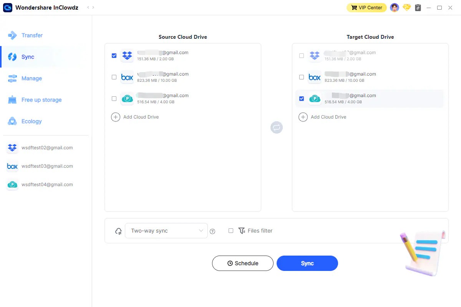Image resolution: width=461 pixels, height=307 pixels.
Task: Check the Box drive as sync target
Action: tap(301, 77)
